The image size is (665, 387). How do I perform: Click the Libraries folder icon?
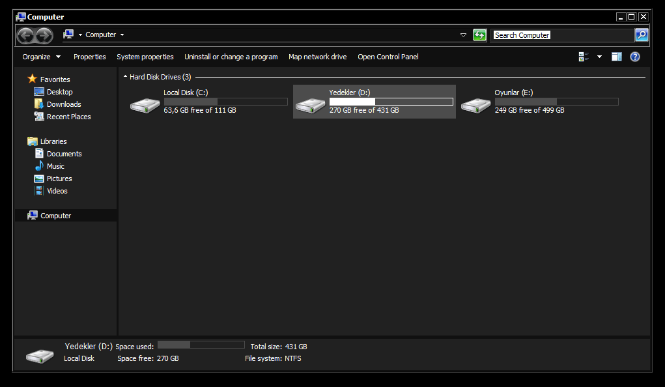[x=32, y=141]
